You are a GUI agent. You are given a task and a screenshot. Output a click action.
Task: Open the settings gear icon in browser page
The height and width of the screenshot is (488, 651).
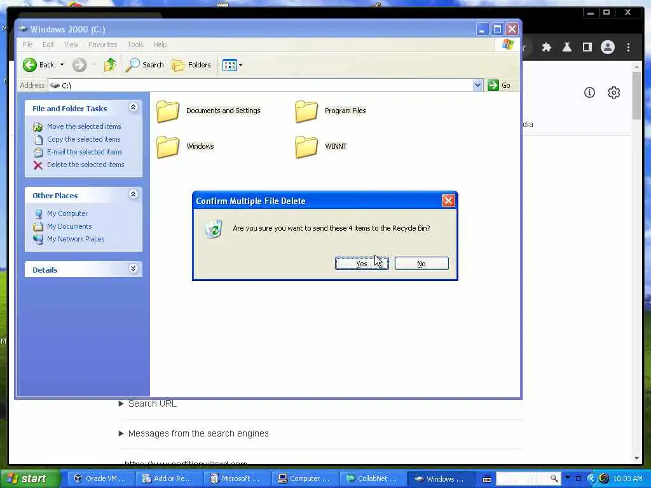click(x=613, y=93)
